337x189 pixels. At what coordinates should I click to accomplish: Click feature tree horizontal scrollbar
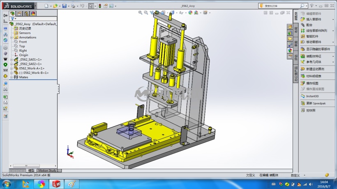tap(26, 166)
